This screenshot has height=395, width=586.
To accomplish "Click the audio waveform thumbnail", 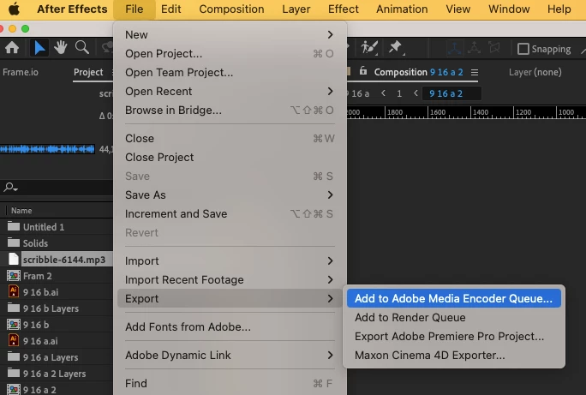I will click(47, 149).
